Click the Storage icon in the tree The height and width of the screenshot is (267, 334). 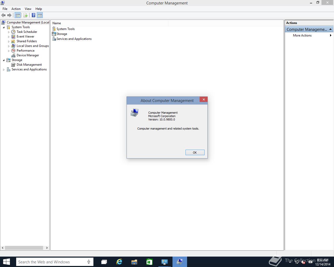(8, 60)
